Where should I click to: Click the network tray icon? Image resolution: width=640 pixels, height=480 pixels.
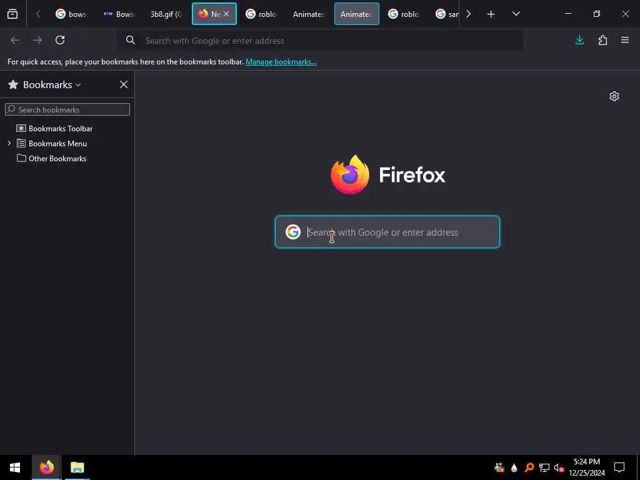coord(544,467)
